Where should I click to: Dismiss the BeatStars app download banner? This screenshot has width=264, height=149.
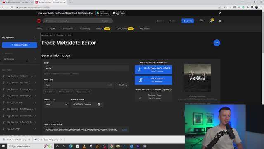[x=220, y=13]
